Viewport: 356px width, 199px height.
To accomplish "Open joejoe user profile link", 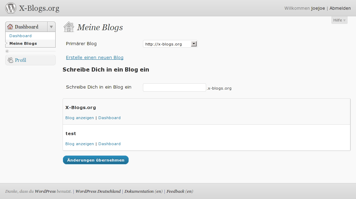I will pyautogui.click(x=318, y=8).
